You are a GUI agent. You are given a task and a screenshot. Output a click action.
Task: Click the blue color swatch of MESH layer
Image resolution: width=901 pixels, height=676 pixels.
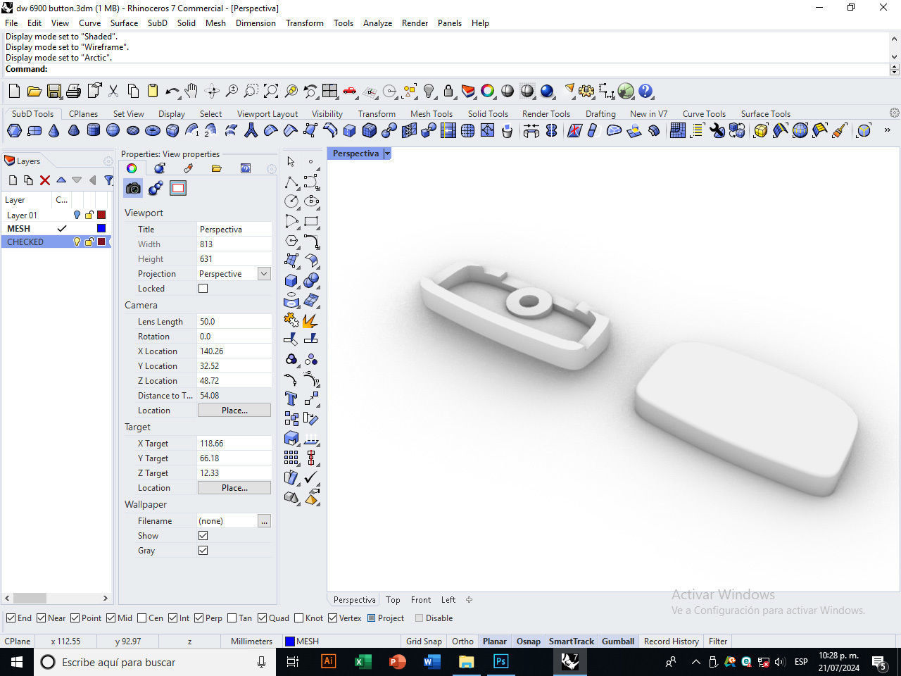[x=101, y=229]
